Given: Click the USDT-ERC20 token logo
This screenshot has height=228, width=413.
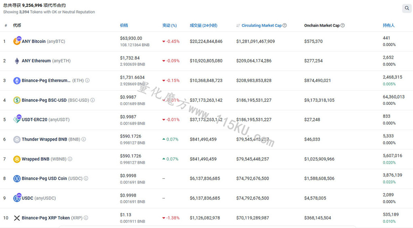Looking at the screenshot, I should point(17,119).
